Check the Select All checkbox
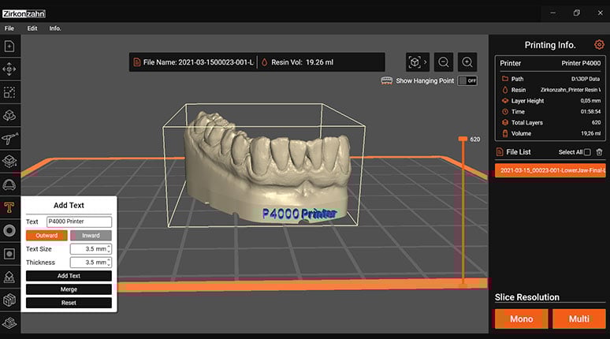The height and width of the screenshot is (339, 610). [586, 152]
